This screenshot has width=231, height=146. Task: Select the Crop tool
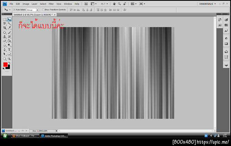click(5, 28)
